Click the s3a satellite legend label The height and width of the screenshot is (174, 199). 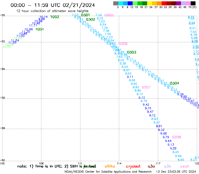(151, 166)
